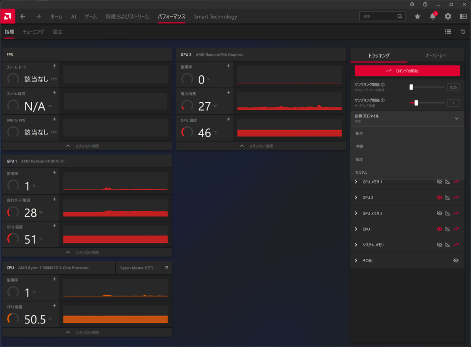
Task: Go back with the left arrow icon
Action: point(23,16)
